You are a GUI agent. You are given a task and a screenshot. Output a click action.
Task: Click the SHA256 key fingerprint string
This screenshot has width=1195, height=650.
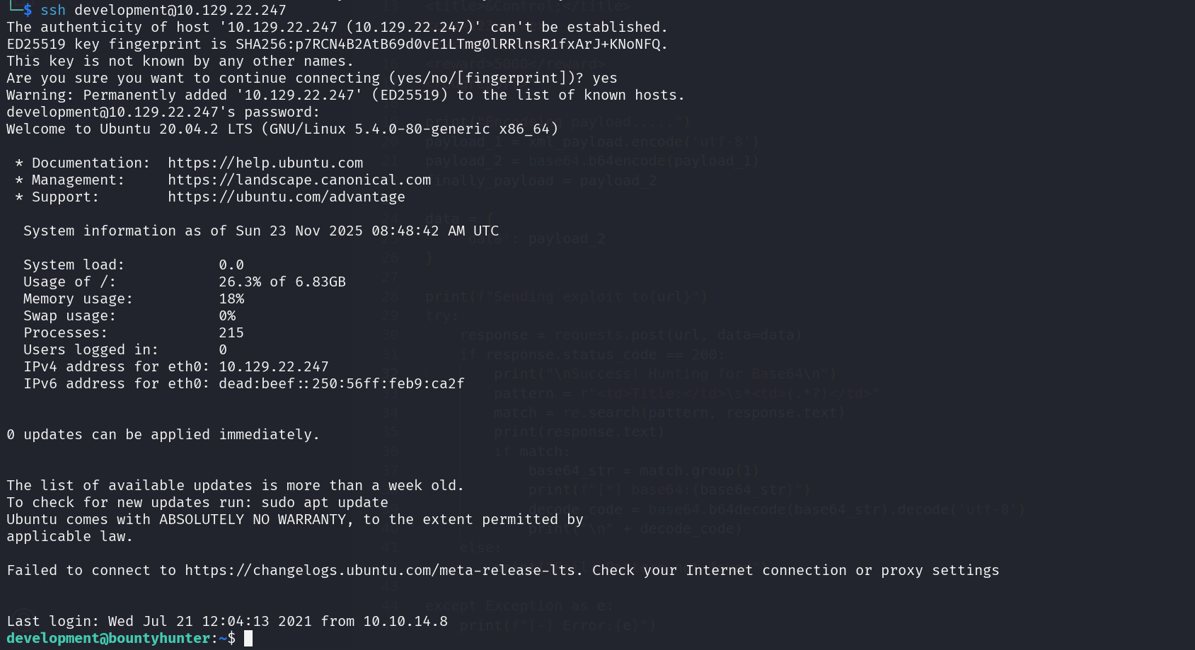click(450, 45)
